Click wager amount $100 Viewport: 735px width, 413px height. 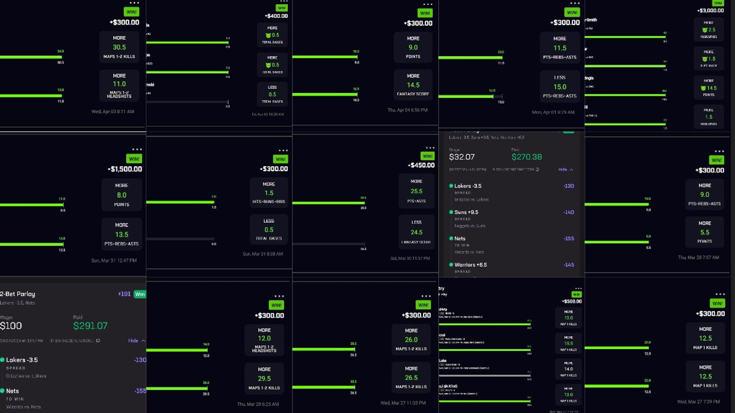tap(11, 326)
